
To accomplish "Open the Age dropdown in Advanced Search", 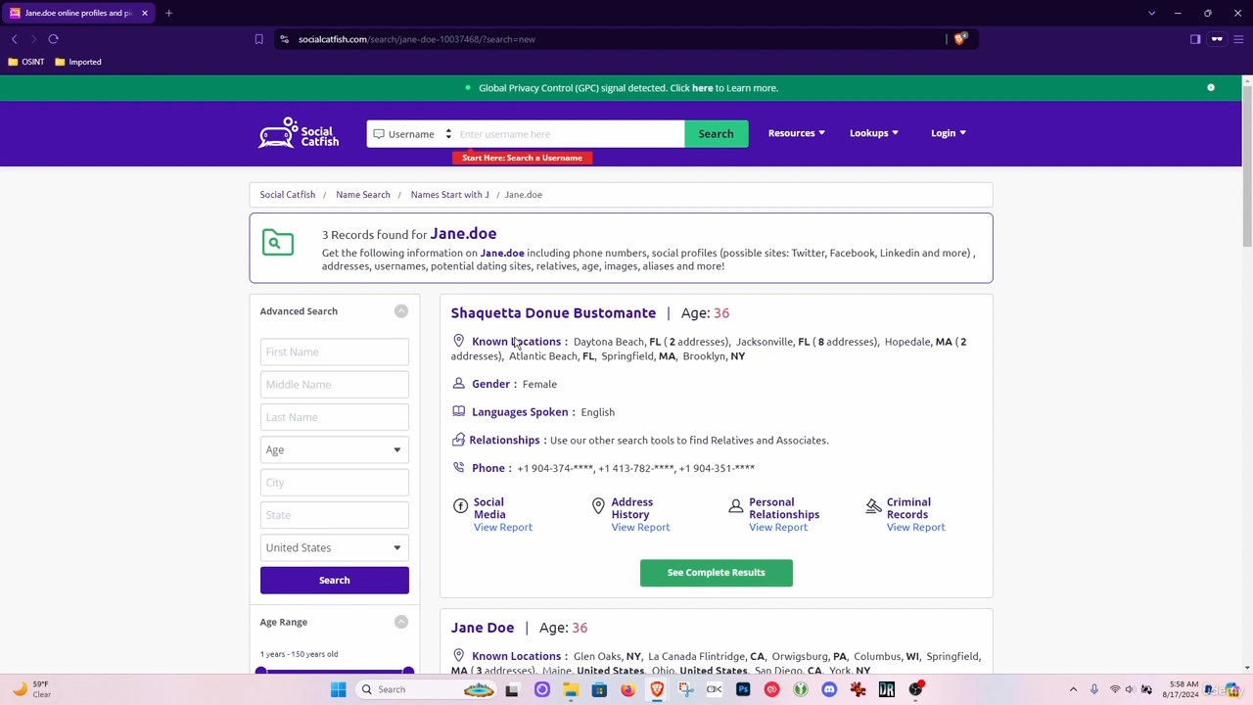I will (334, 449).
